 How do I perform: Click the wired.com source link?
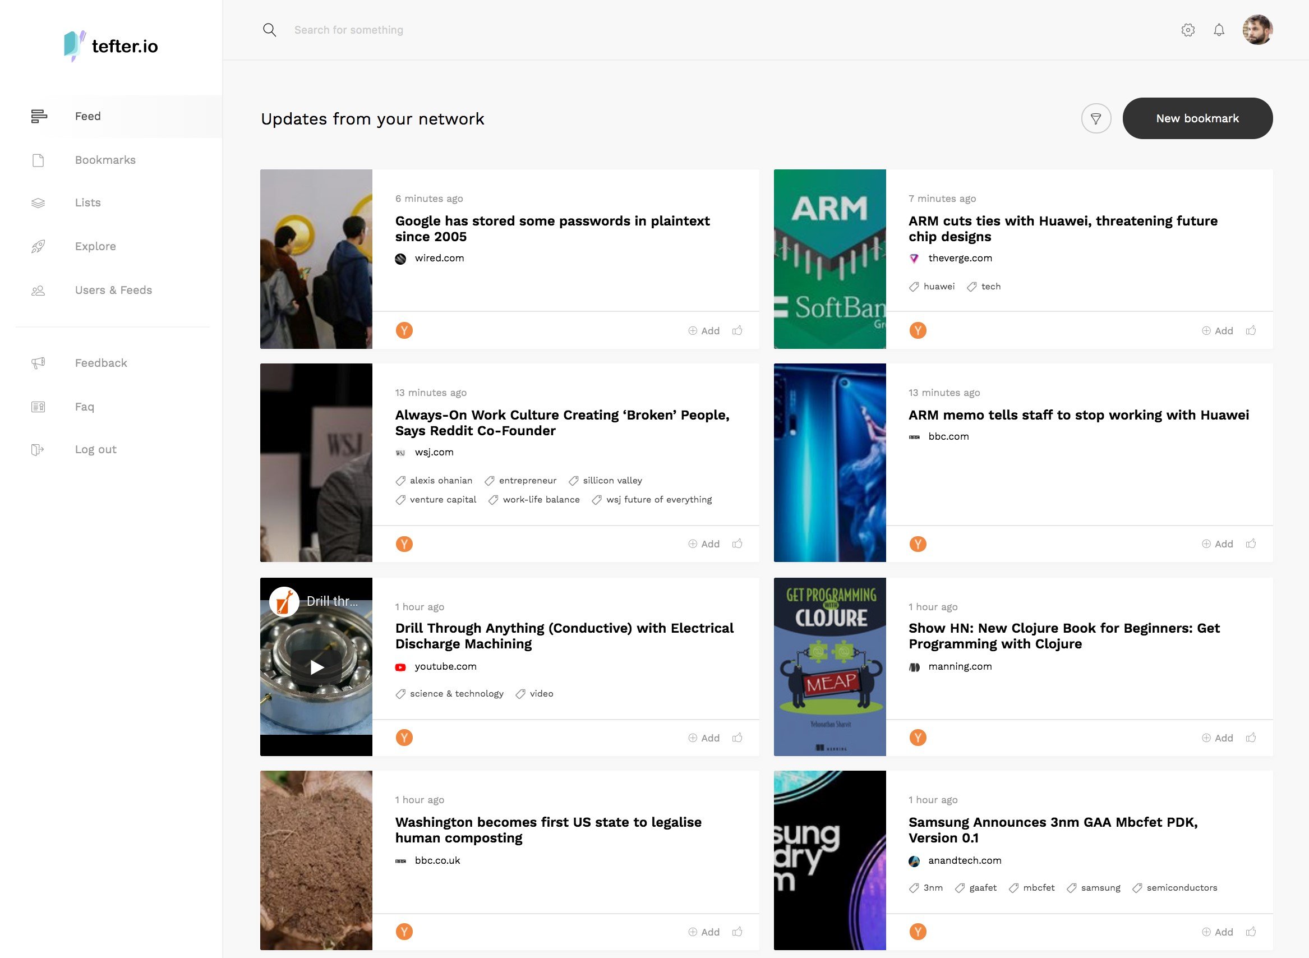[430, 259]
